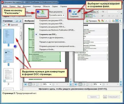Select Сохранить как DOC... menu entry
Image resolution: width=124 pixels, height=104 pixels.
[x=59, y=34]
